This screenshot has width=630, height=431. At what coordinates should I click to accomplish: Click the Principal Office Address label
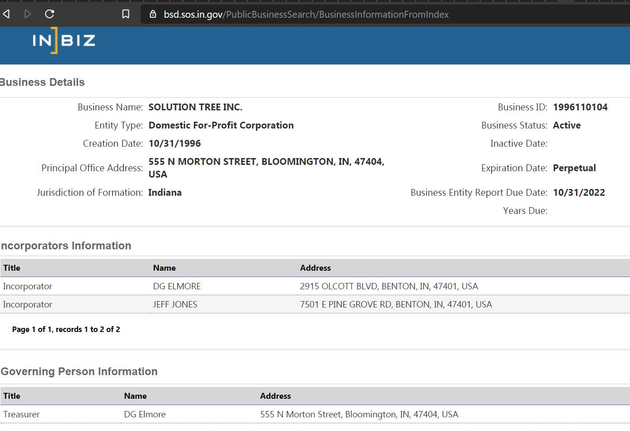pyautogui.click(x=92, y=168)
